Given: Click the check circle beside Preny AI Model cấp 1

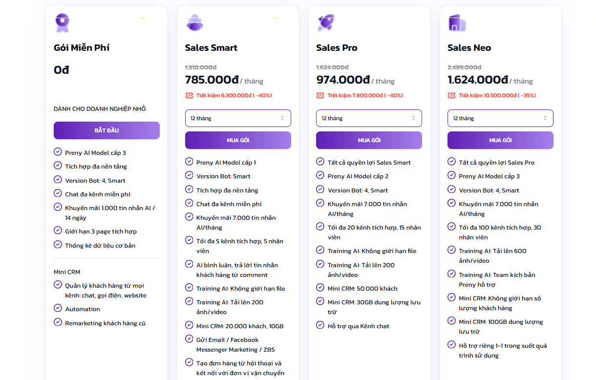Looking at the screenshot, I should [x=189, y=162].
